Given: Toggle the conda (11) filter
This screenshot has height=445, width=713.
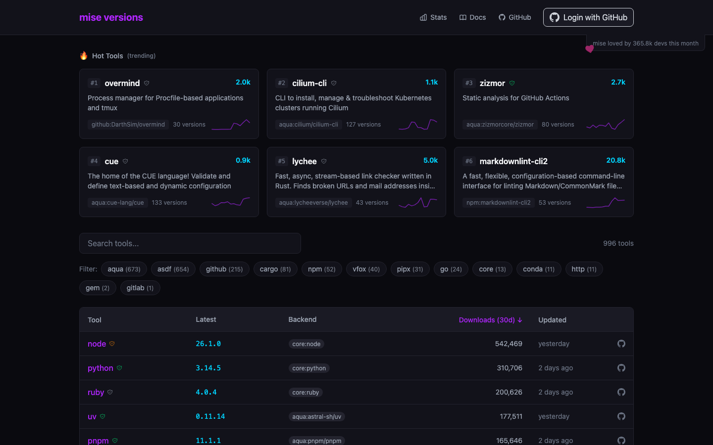Looking at the screenshot, I should point(539,269).
